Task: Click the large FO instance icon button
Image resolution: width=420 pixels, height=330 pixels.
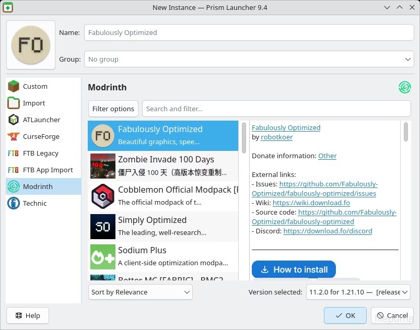Action: [x=31, y=45]
